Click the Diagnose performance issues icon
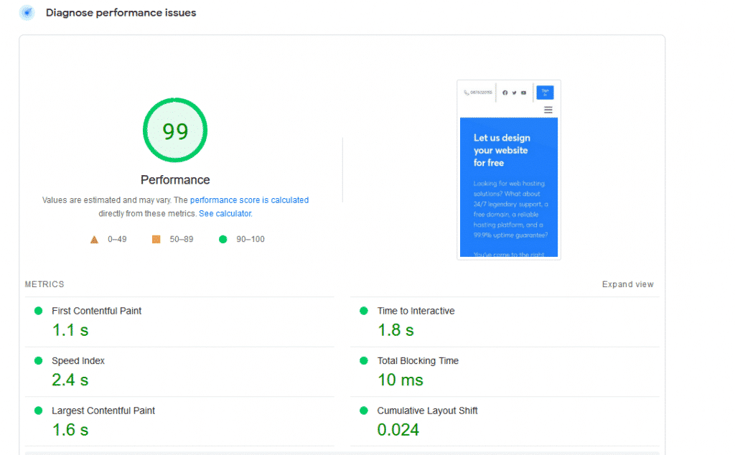735x455 pixels. [x=27, y=13]
